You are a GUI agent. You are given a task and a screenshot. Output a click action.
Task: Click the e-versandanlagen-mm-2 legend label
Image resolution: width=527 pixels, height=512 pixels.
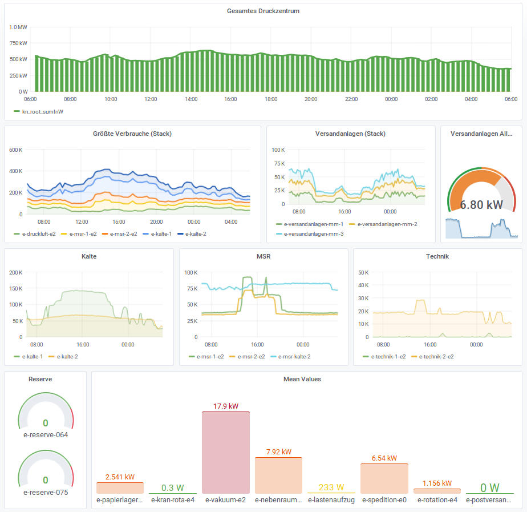click(387, 224)
